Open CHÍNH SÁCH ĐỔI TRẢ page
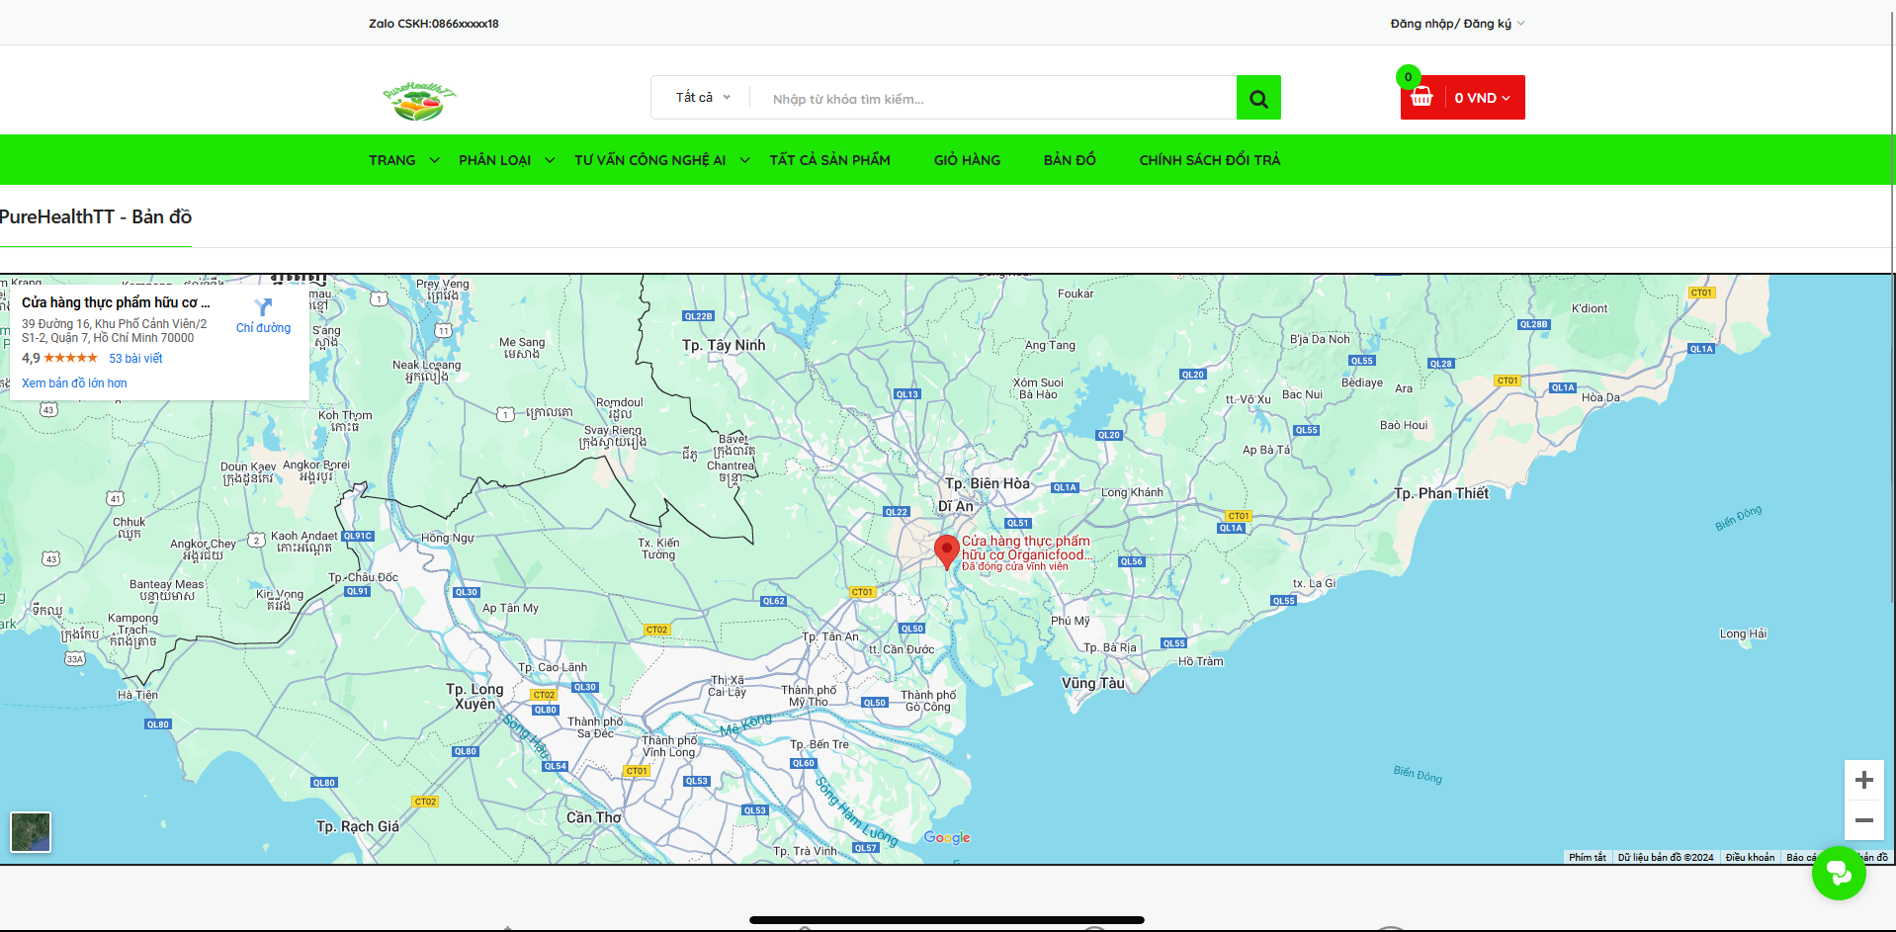This screenshot has height=932, width=1896. click(x=1209, y=160)
